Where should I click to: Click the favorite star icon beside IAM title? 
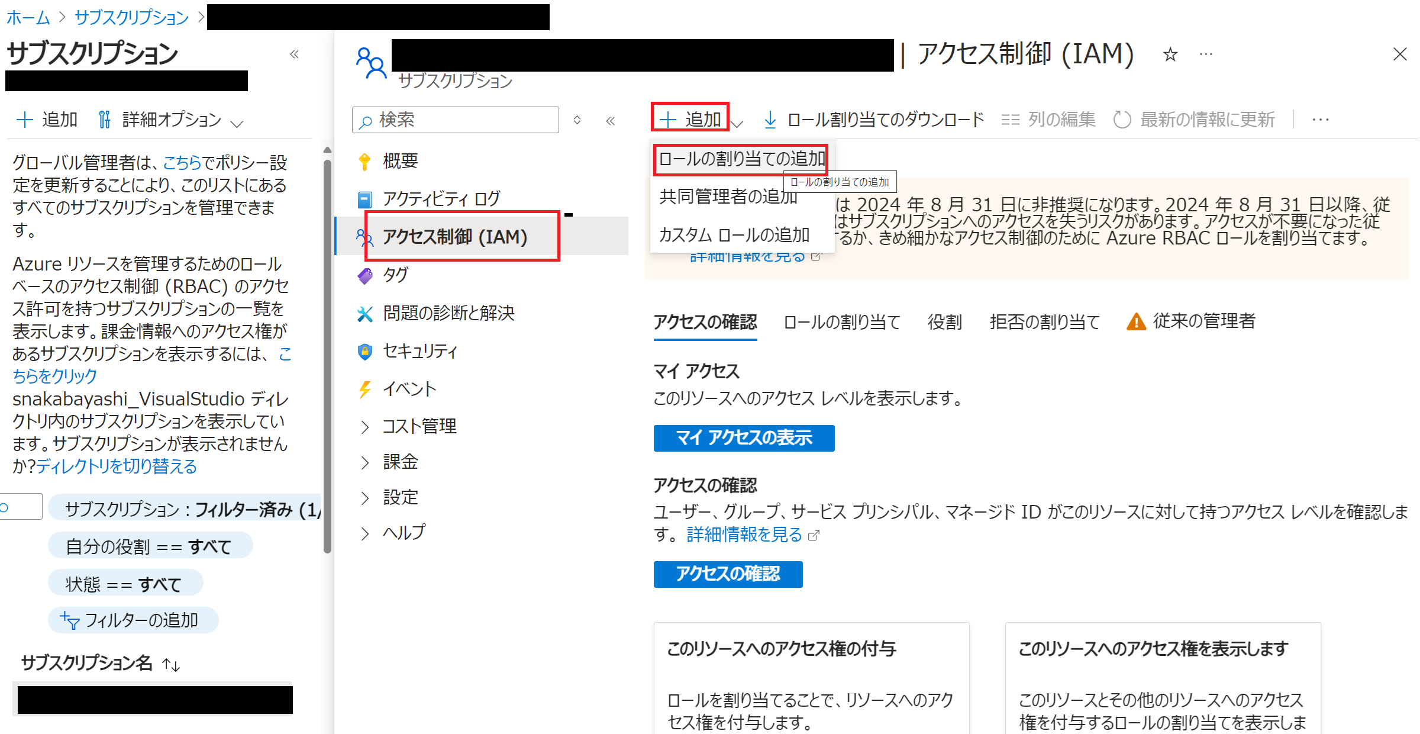(1170, 55)
